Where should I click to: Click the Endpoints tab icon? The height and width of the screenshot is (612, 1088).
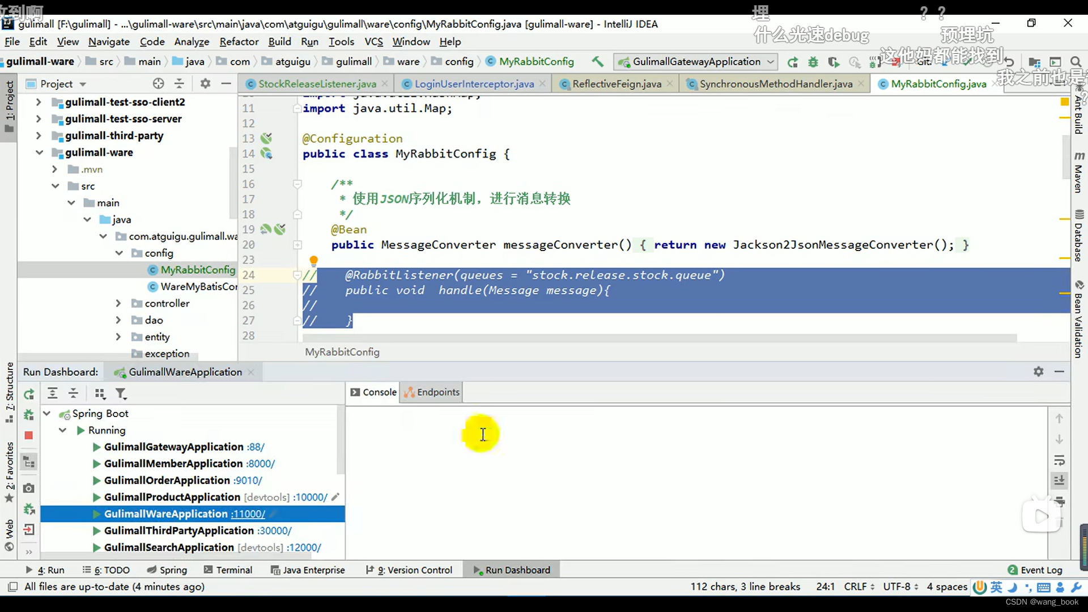(x=409, y=392)
